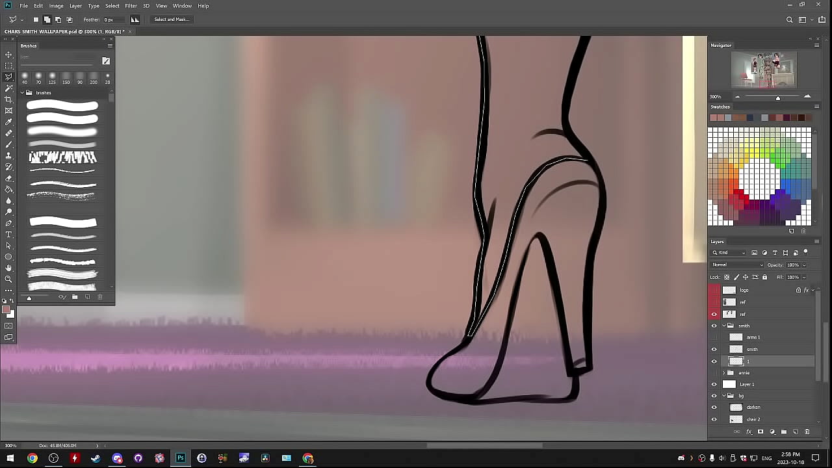Click Delete layer trash icon

(807, 432)
